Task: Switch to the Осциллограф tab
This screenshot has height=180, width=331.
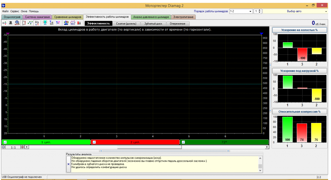Action: pyautogui.click(x=12, y=17)
